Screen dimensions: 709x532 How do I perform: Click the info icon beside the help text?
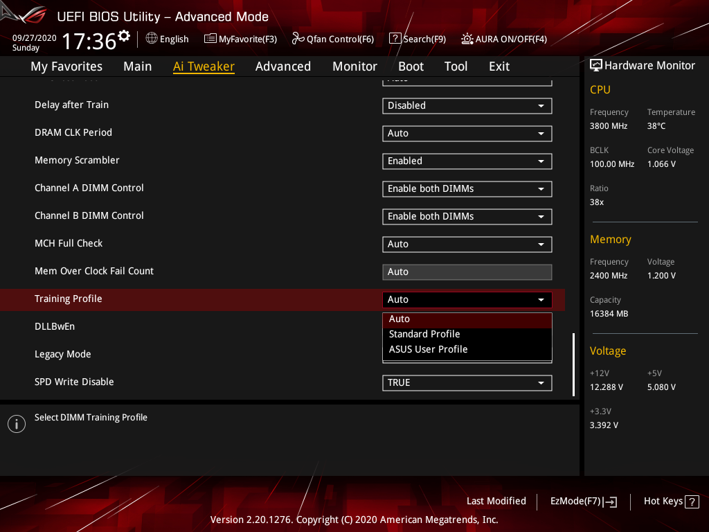click(17, 424)
